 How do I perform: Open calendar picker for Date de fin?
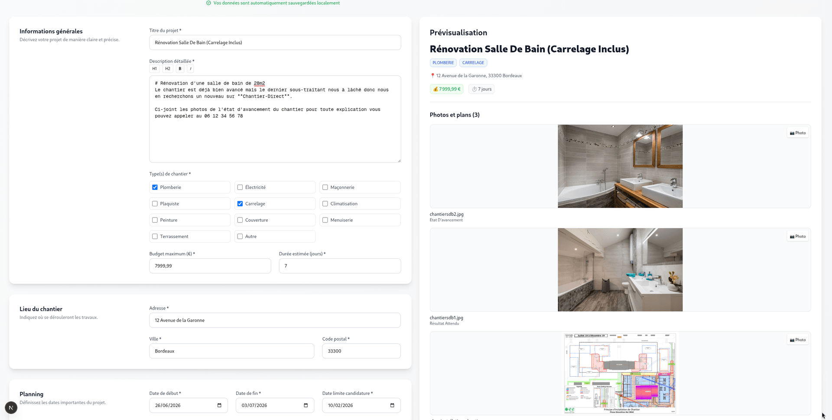[305, 405]
